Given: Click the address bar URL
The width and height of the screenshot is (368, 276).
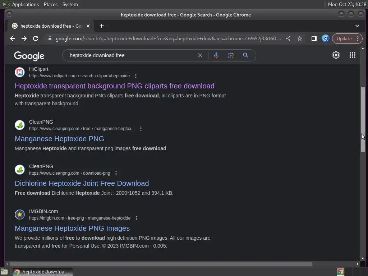Looking at the screenshot, I should (x=168, y=38).
